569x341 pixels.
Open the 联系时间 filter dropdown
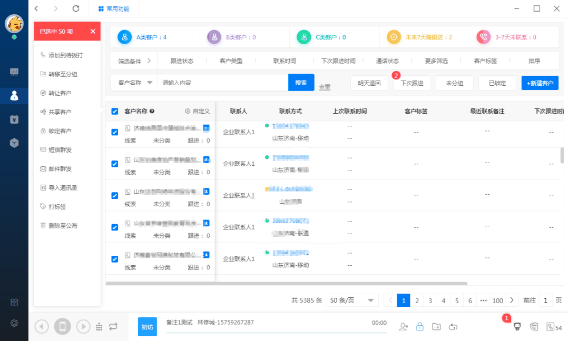(284, 61)
